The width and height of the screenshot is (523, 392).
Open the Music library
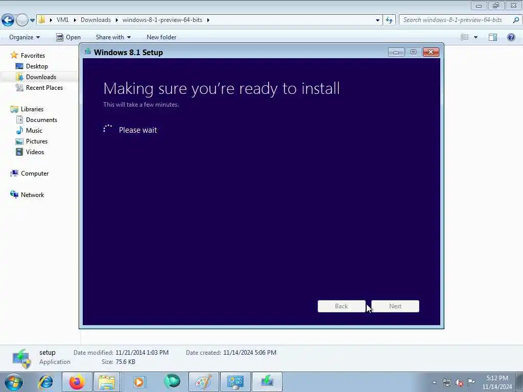34,131
